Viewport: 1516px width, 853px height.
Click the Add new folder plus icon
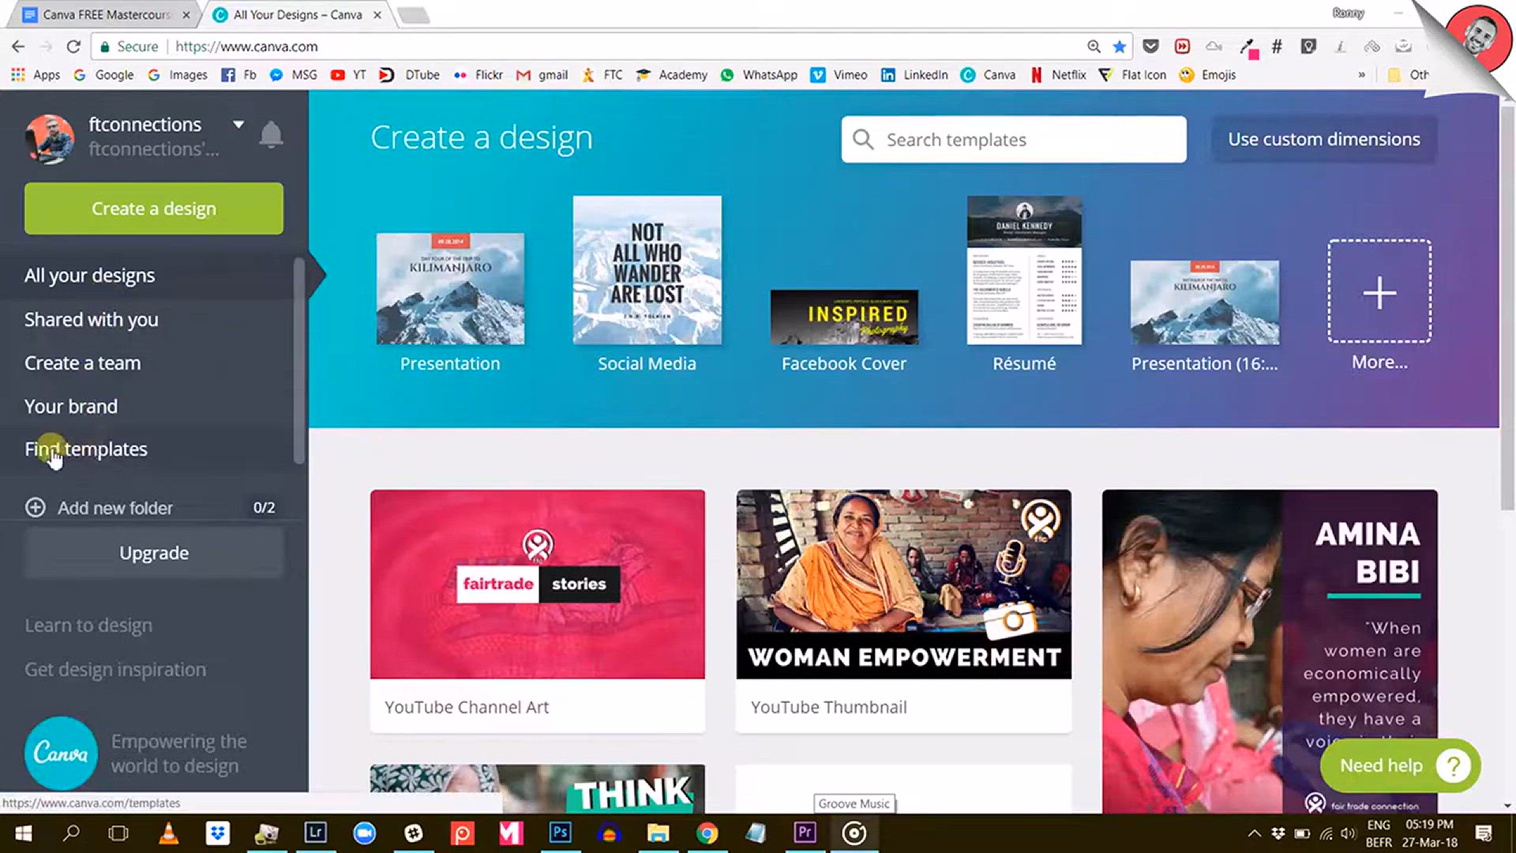36,507
